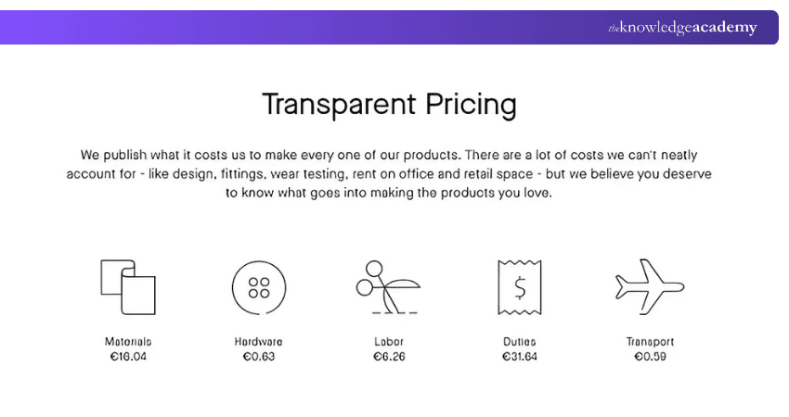Click the Transparent Pricing heading
This screenshot has height=417, width=789.
click(389, 104)
